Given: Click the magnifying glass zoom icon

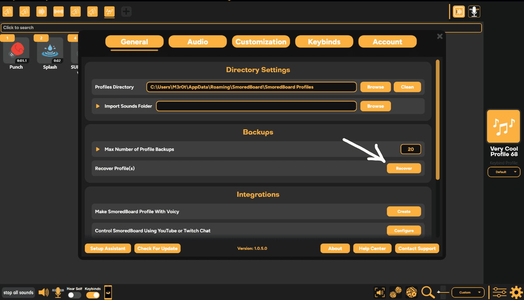Looking at the screenshot, I should pyautogui.click(x=427, y=293).
